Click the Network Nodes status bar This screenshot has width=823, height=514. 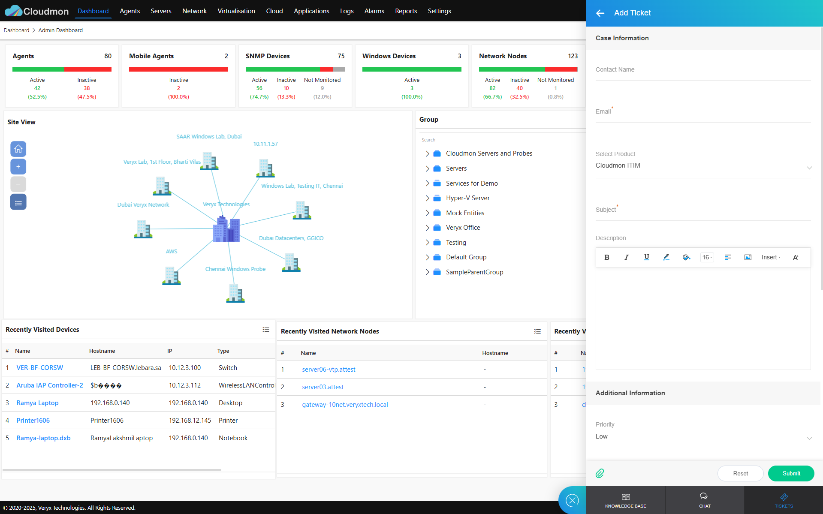coord(528,69)
